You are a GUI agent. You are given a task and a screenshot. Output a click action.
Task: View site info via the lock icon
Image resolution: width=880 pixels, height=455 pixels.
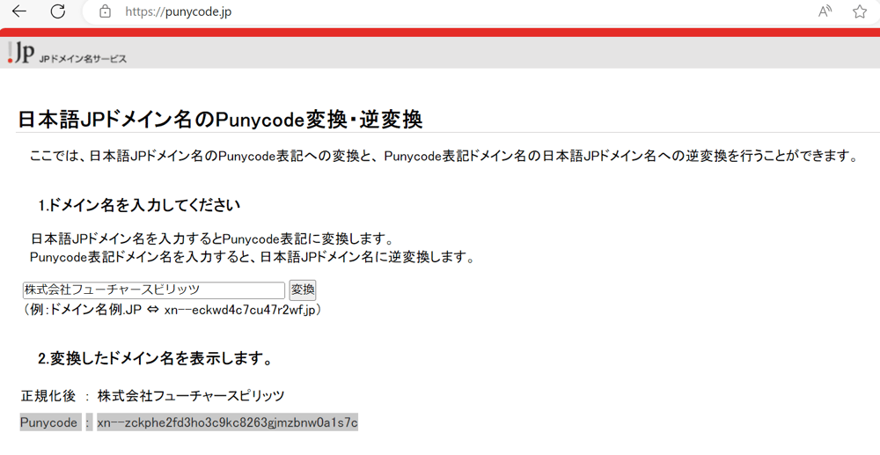(105, 11)
